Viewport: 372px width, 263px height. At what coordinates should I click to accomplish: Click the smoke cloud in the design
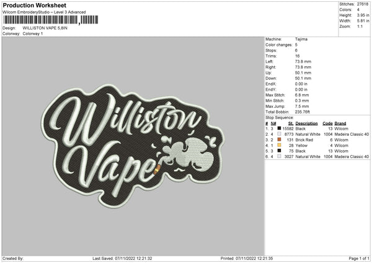[x=188, y=153]
